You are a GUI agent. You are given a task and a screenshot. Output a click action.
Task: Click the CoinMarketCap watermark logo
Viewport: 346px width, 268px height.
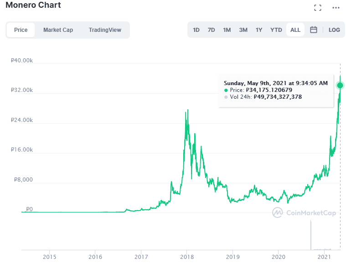304,212
